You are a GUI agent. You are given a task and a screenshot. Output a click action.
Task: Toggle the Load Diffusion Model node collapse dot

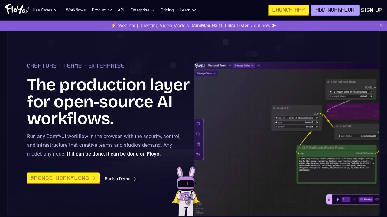tap(328, 82)
